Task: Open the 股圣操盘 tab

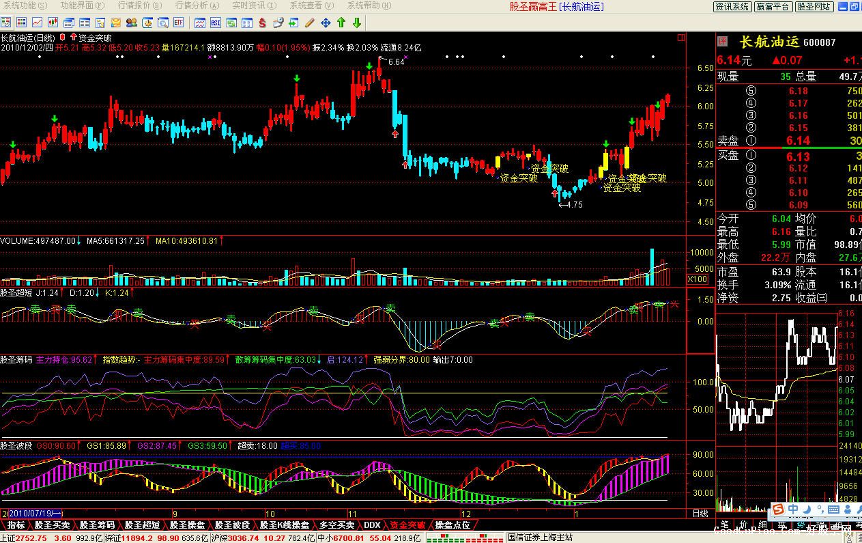Action: [x=188, y=525]
